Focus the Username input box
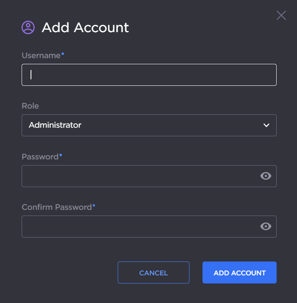 149,75
